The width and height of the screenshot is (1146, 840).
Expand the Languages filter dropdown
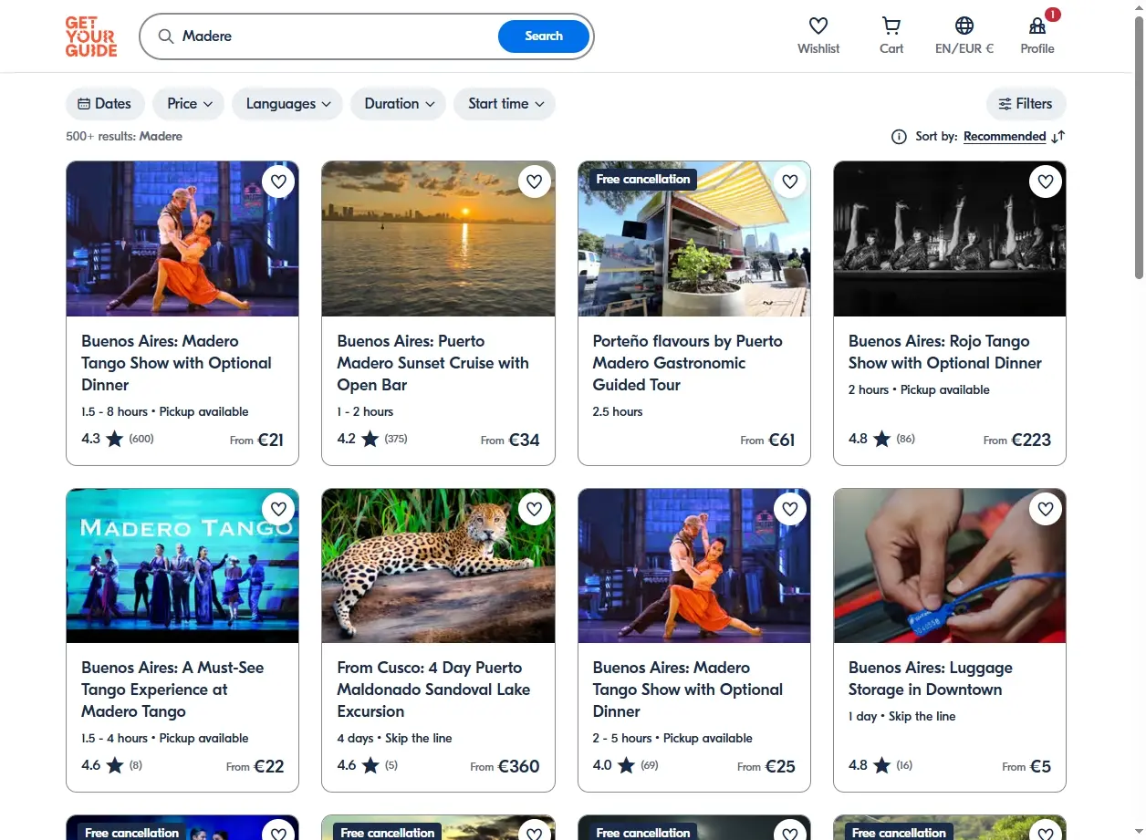287,104
